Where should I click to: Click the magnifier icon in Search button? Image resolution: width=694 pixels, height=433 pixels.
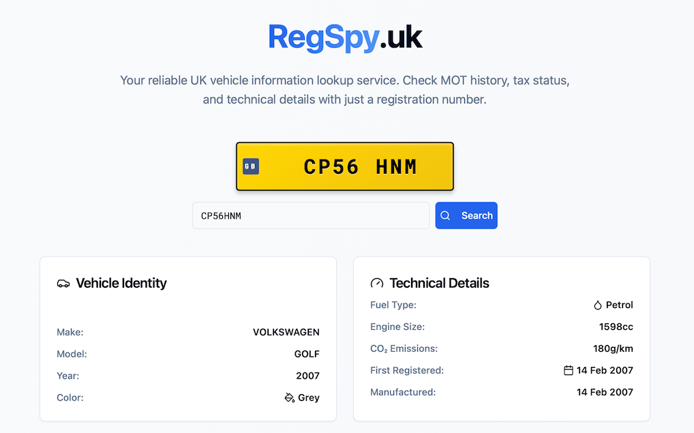pyautogui.click(x=445, y=215)
